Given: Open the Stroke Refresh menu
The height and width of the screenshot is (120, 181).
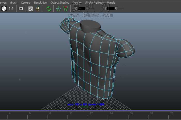Looking at the screenshot, I should pyautogui.click(x=94, y=3).
